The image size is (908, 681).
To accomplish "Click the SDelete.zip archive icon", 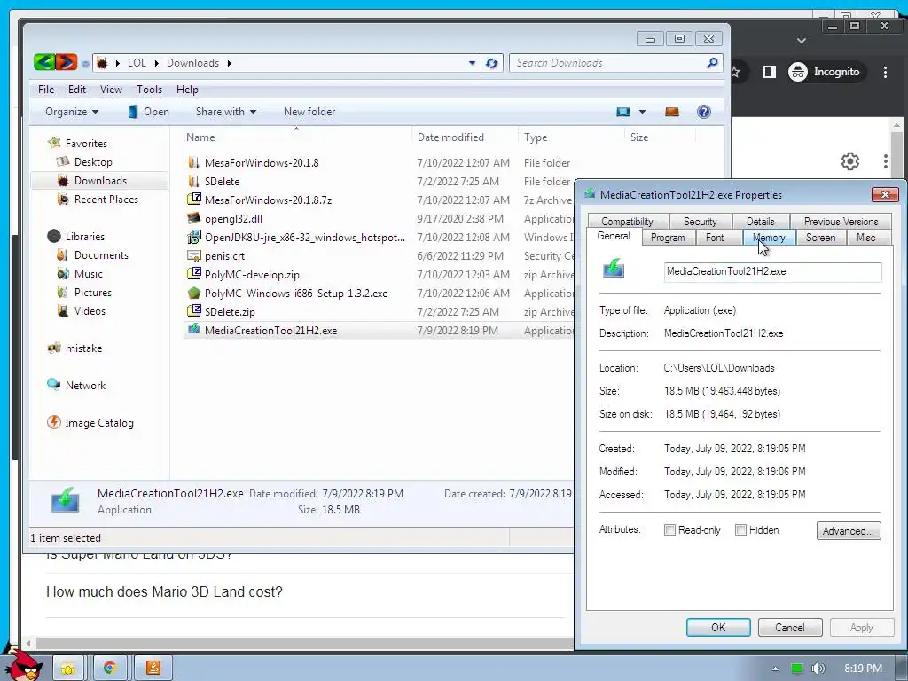I will 194,311.
